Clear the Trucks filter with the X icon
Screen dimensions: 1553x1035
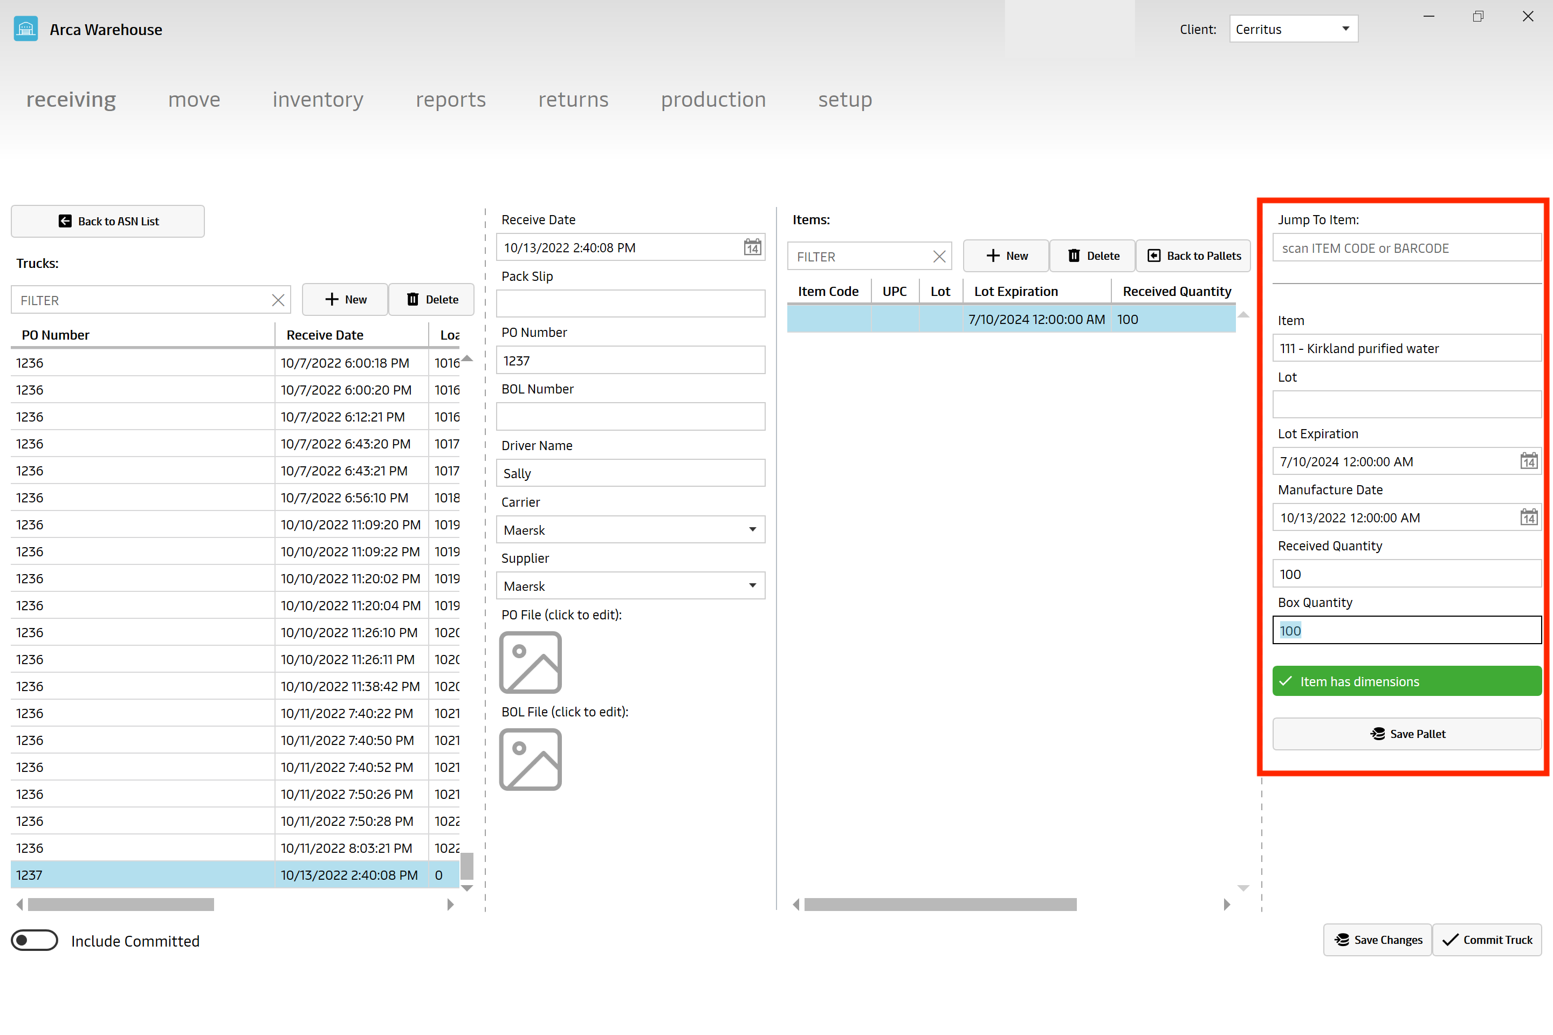coord(278,300)
